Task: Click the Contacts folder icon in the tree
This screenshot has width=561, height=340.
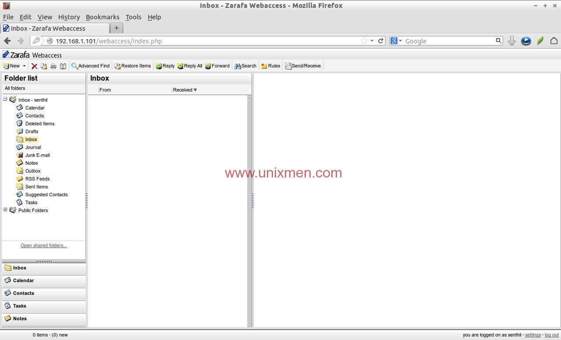Action: point(20,115)
